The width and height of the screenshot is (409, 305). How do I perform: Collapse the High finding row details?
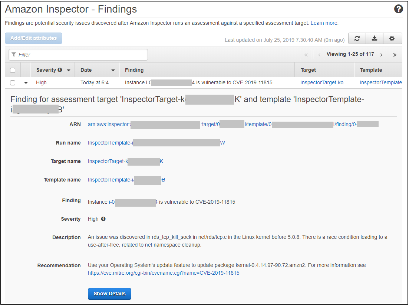click(x=26, y=83)
